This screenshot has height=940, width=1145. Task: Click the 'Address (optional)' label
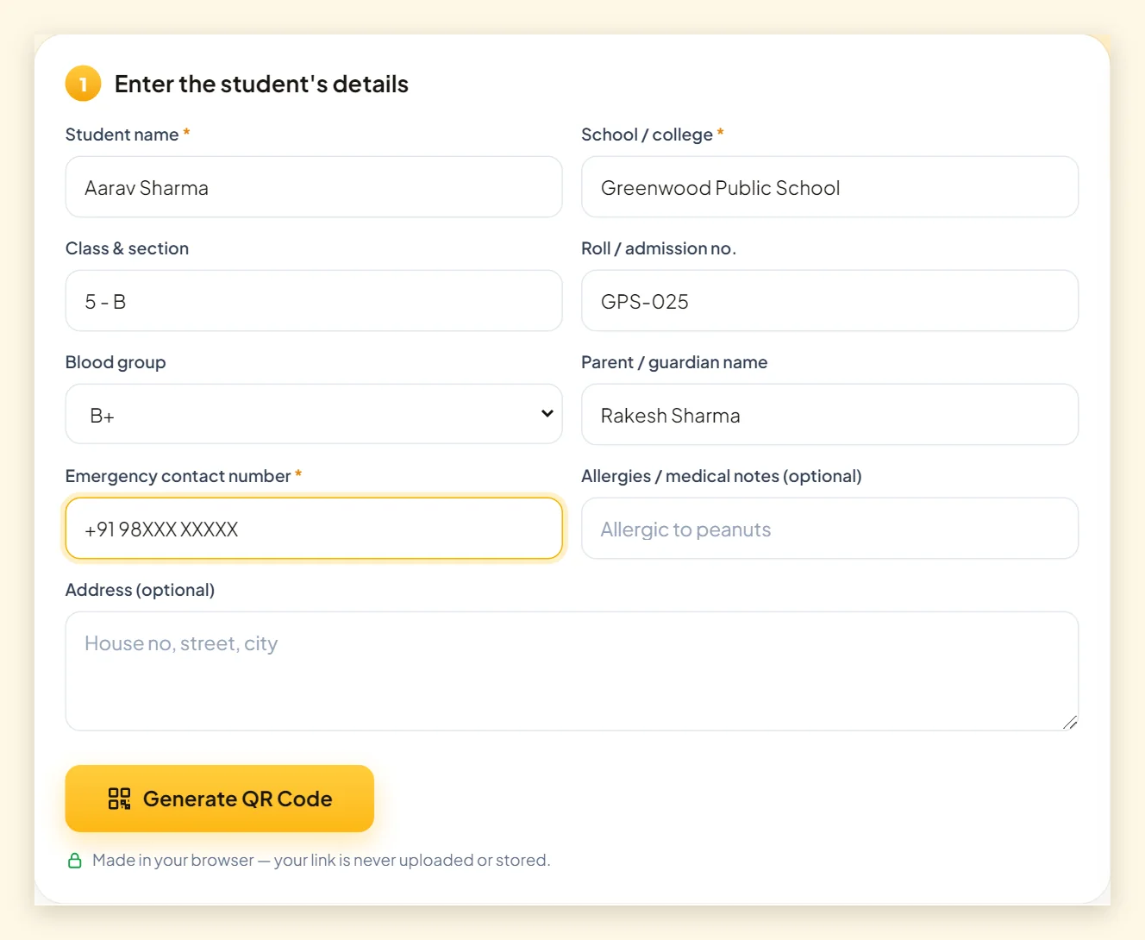click(140, 590)
